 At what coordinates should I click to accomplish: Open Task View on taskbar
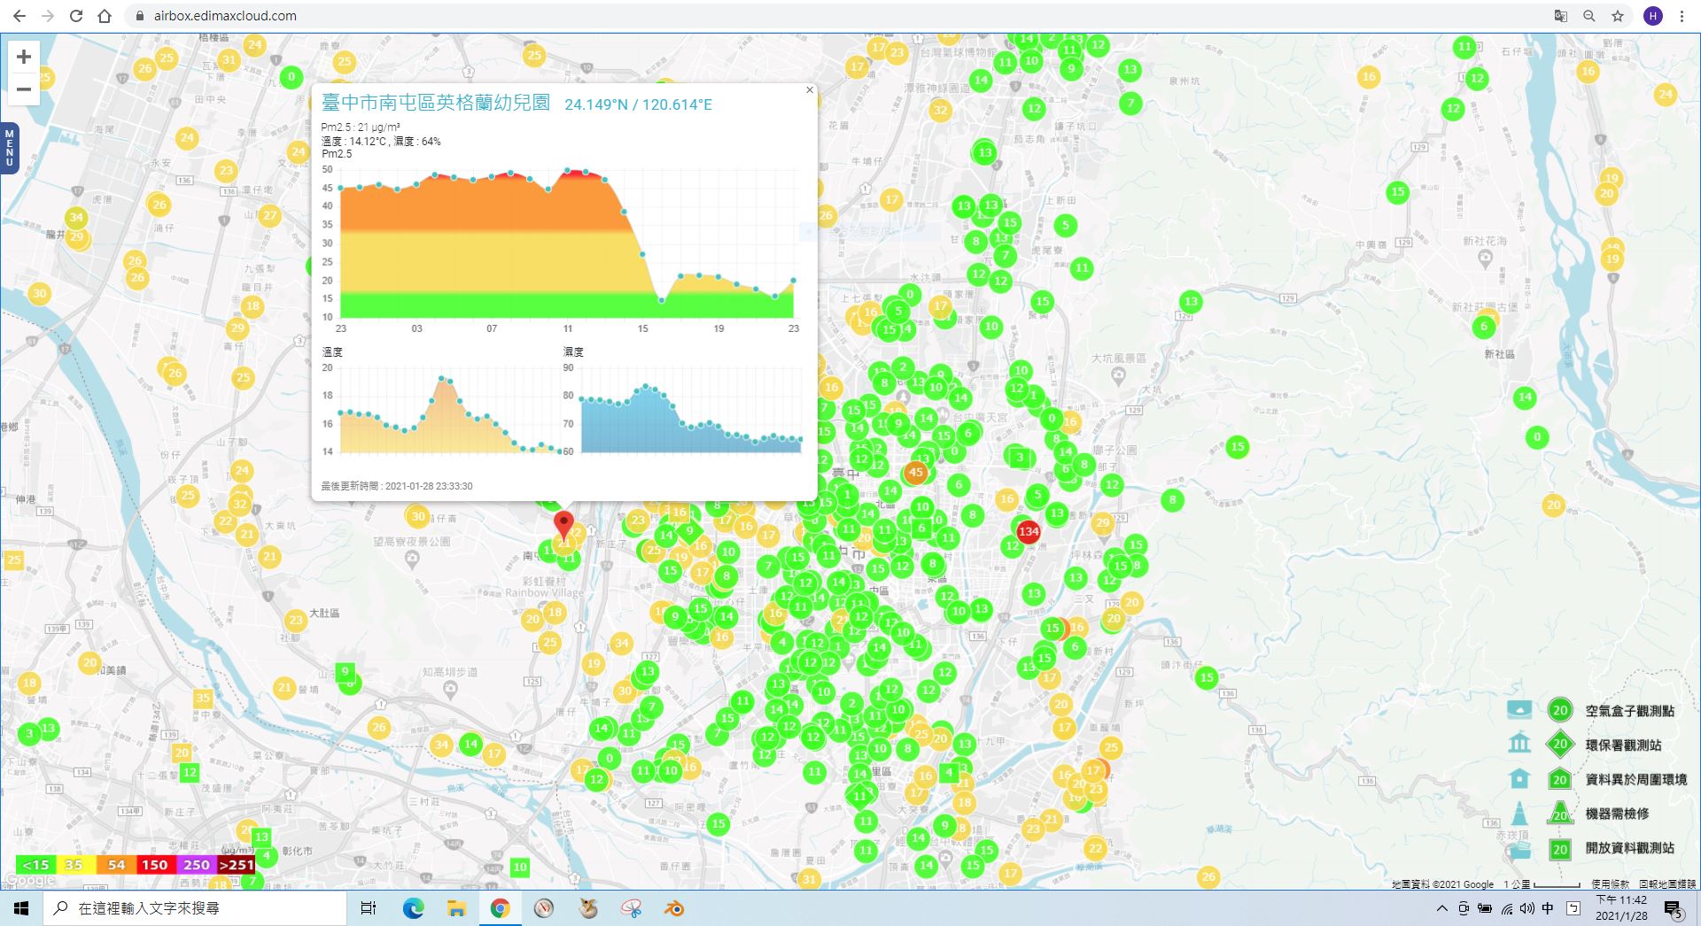pyautogui.click(x=369, y=908)
